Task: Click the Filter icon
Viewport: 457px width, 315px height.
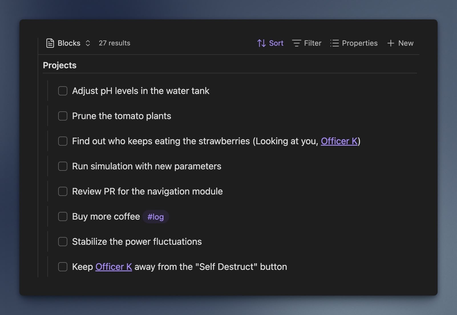Action: click(x=297, y=43)
